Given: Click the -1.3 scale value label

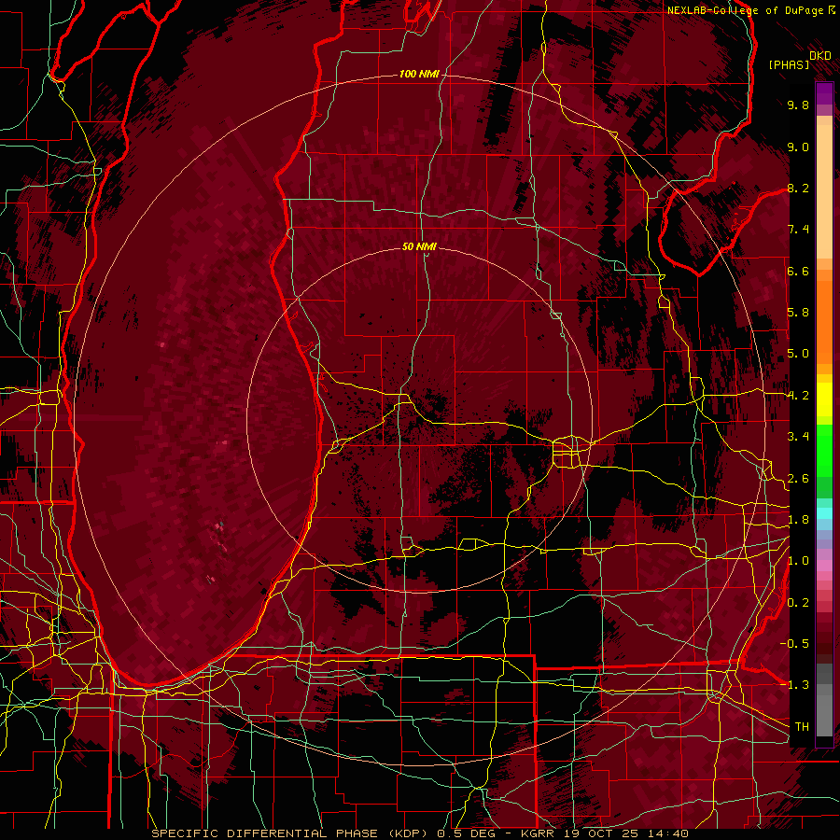Looking at the screenshot, I should 794,685.
